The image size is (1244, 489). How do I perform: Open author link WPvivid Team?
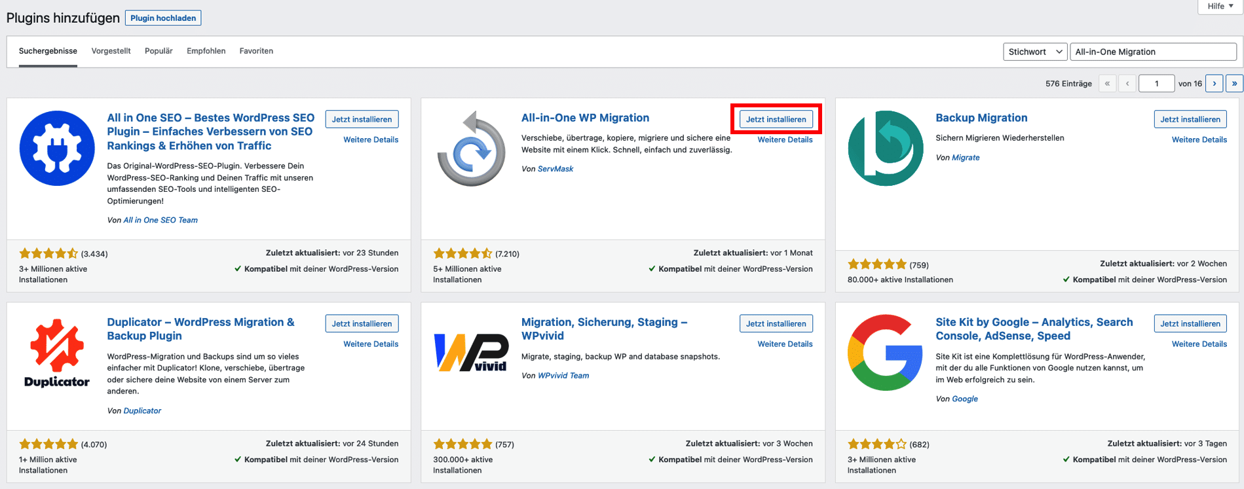coord(563,376)
